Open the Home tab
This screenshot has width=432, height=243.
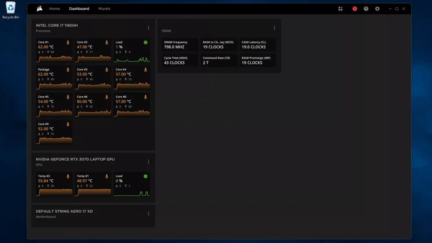coord(54,8)
